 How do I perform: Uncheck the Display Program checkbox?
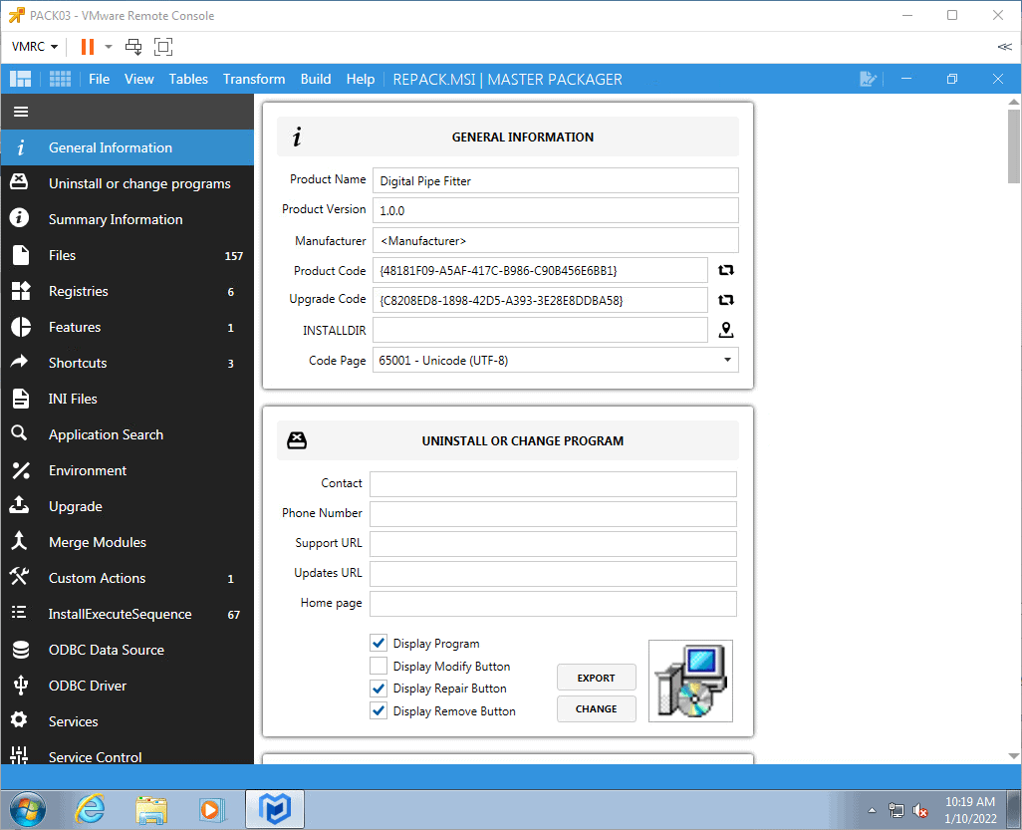[379, 643]
